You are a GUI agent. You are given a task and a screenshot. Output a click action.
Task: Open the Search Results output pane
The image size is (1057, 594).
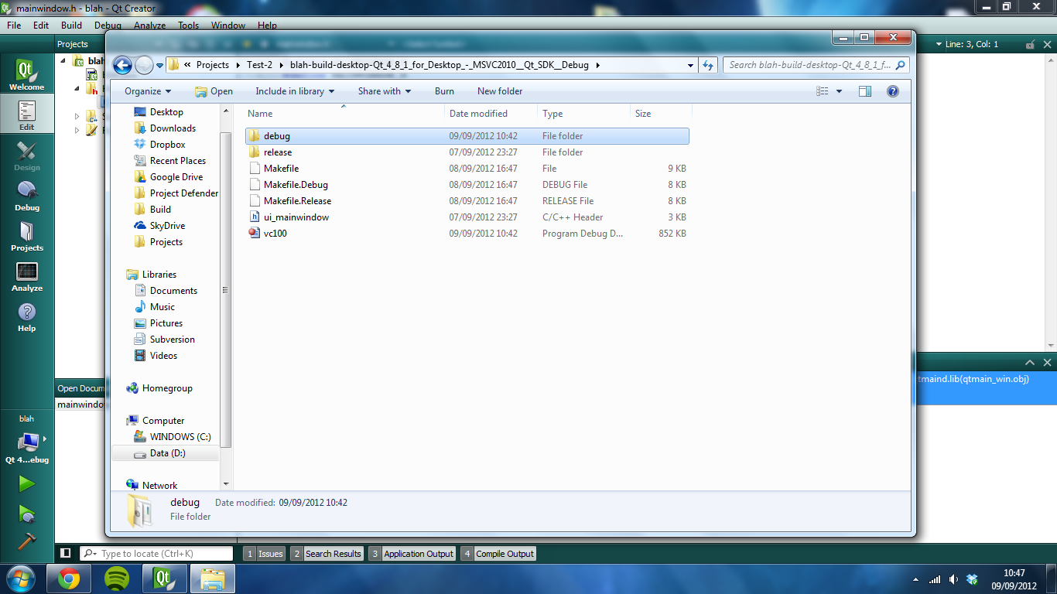click(x=327, y=554)
